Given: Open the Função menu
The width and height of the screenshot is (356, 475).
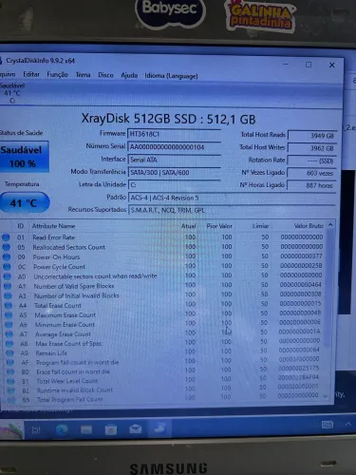Looking at the screenshot, I should point(57,75).
